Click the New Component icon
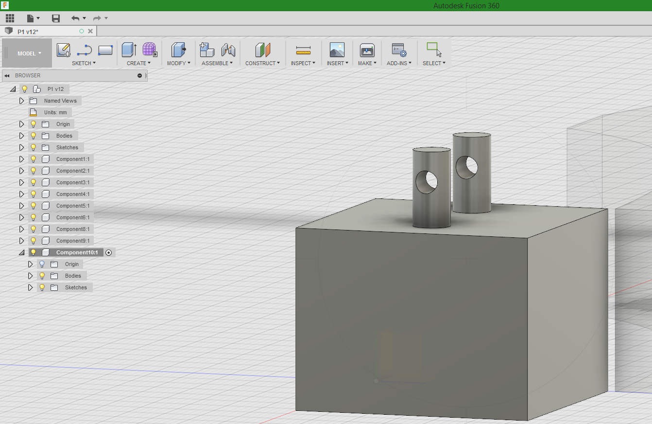This screenshot has width=652, height=424. click(207, 50)
